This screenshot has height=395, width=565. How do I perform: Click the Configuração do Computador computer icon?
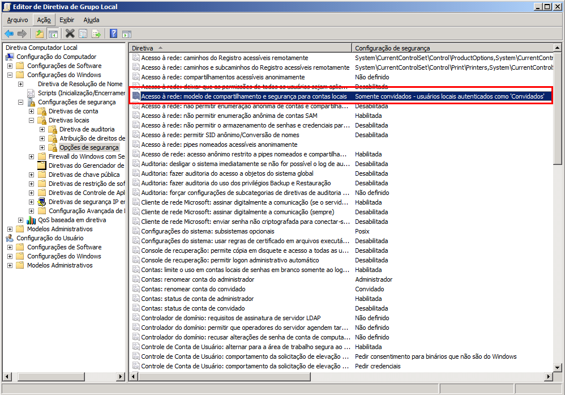click(x=10, y=57)
